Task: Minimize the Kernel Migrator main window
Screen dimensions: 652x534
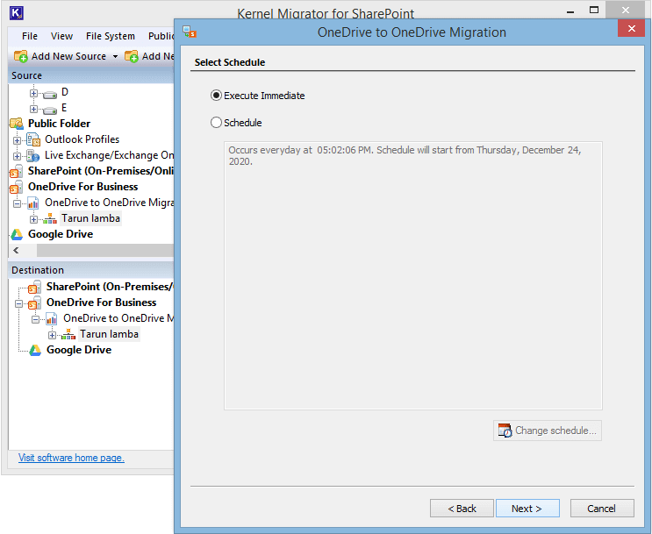Action: coord(570,11)
